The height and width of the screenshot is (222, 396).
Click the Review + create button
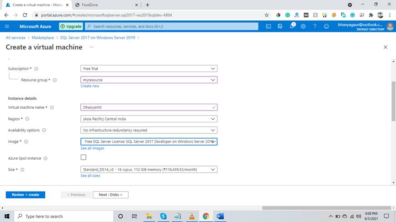click(26, 195)
